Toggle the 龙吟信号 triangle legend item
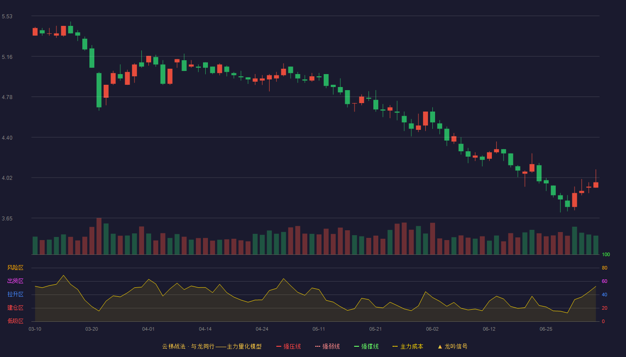The width and height of the screenshot is (626, 357). pyautogui.click(x=453, y=346)
